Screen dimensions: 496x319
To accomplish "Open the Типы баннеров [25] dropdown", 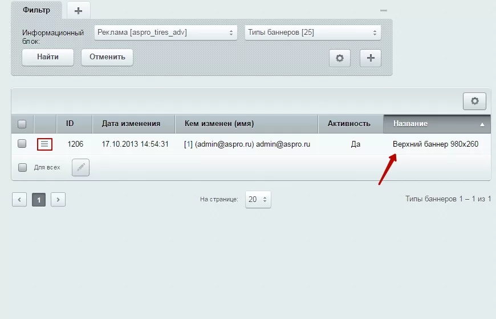I will (313, 33).
